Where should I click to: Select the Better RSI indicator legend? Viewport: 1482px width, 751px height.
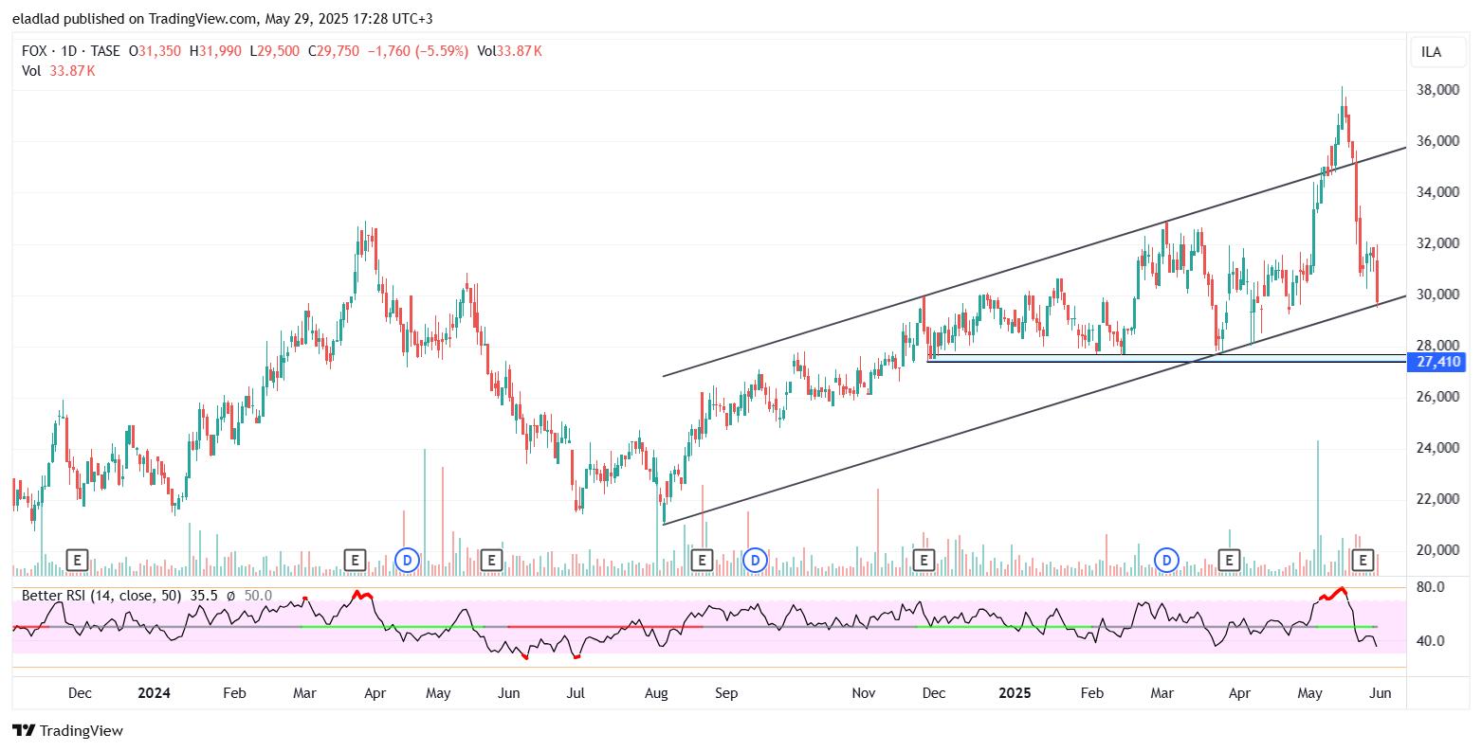coord(103,596)
